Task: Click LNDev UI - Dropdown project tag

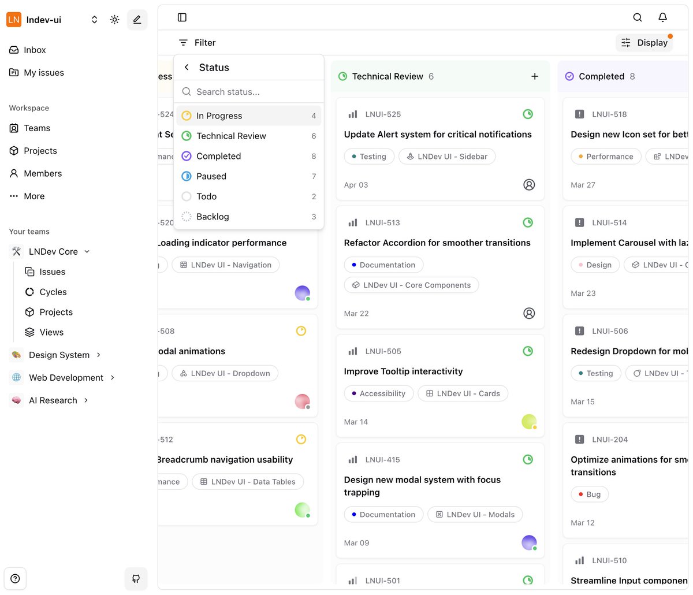Action: [x=225, y=374]
